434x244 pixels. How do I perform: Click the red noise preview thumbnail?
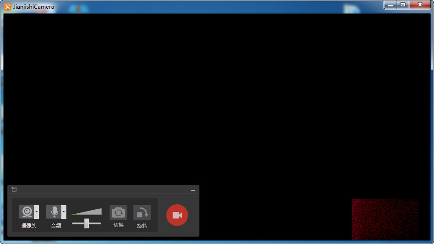pos(385,219)
